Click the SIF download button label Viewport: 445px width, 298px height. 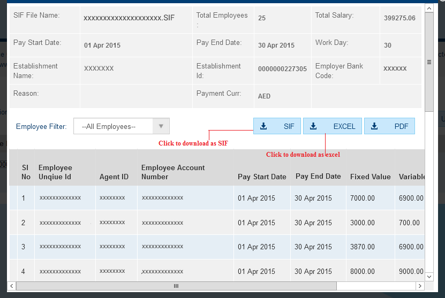[289, 126]
